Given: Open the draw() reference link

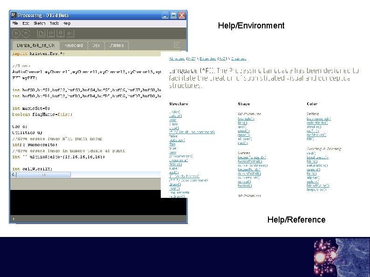Looking at the screenshot, I should (175, 184).
